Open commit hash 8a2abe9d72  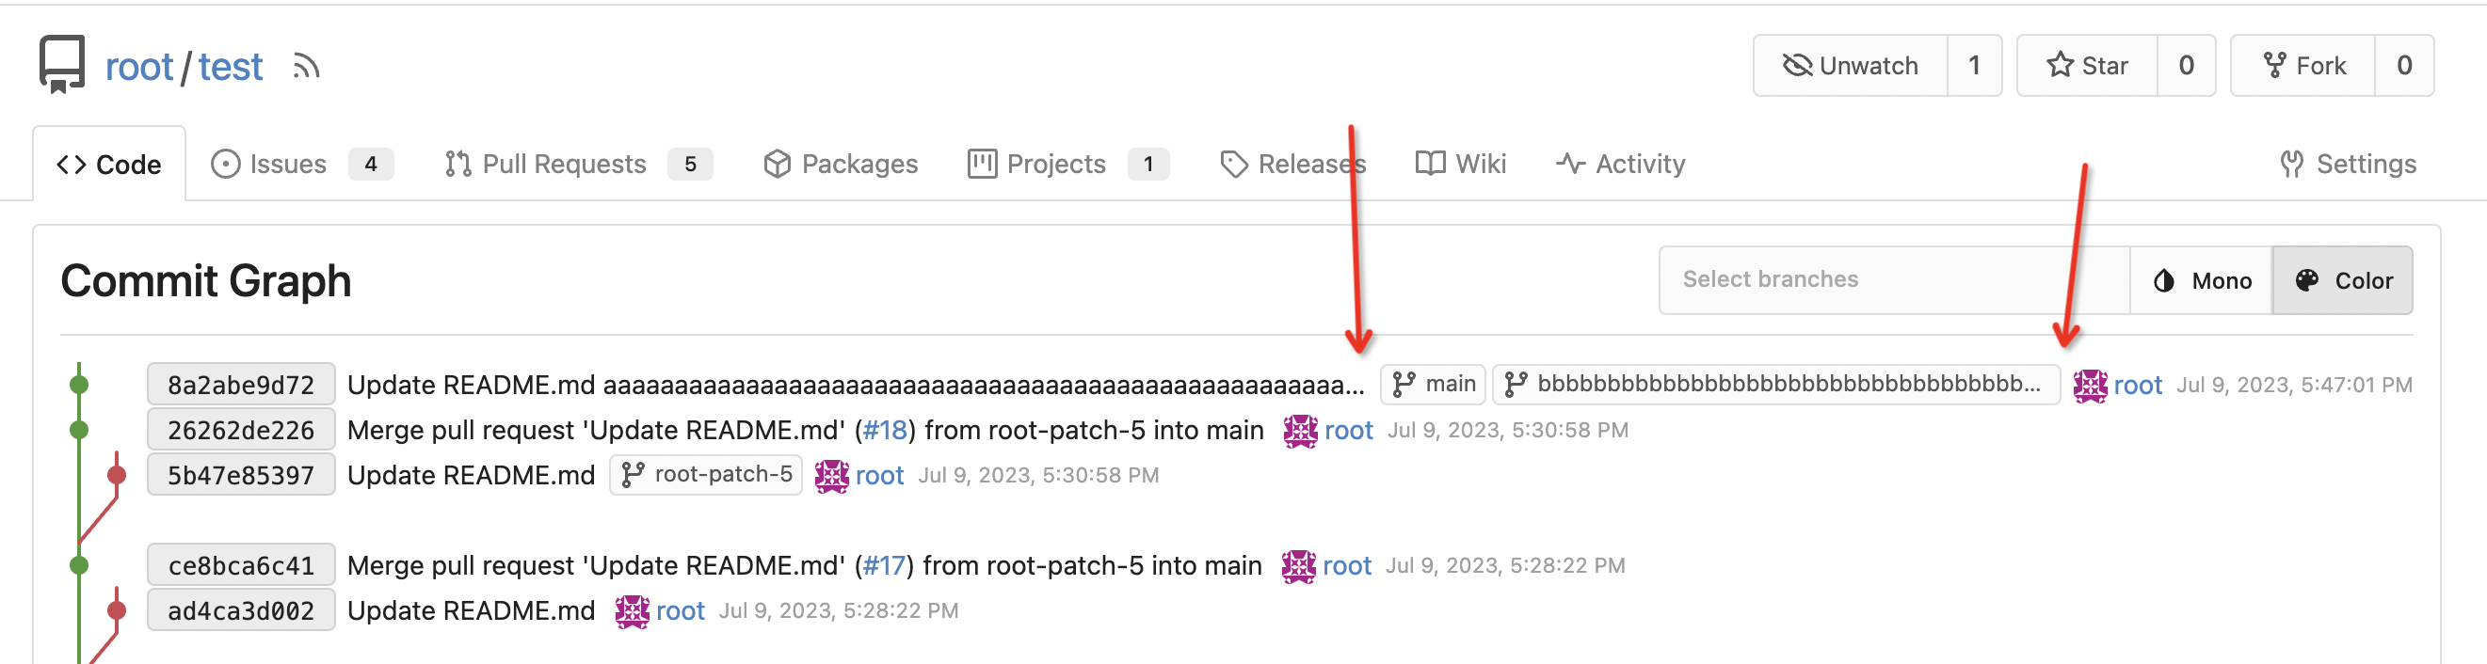[240, 385]
